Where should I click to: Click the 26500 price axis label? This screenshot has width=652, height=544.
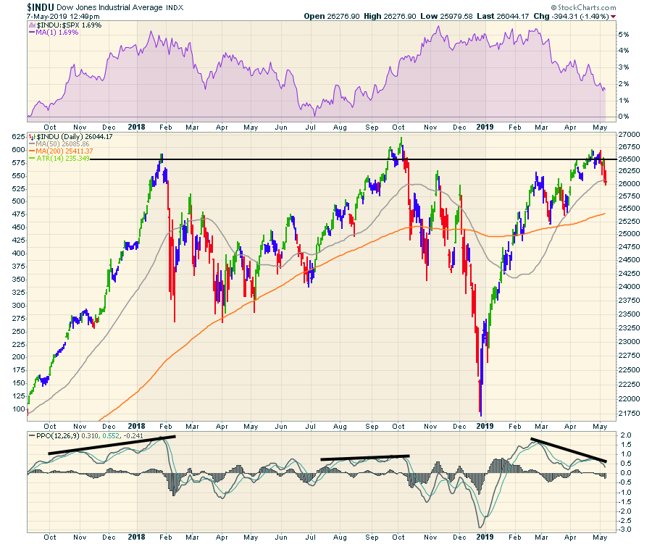[x=629, y=159]
